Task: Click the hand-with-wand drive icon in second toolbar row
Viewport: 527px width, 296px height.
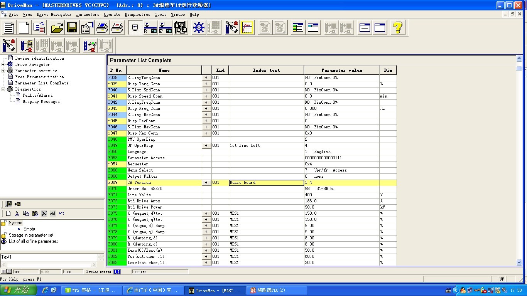Action: click(9, 45)
